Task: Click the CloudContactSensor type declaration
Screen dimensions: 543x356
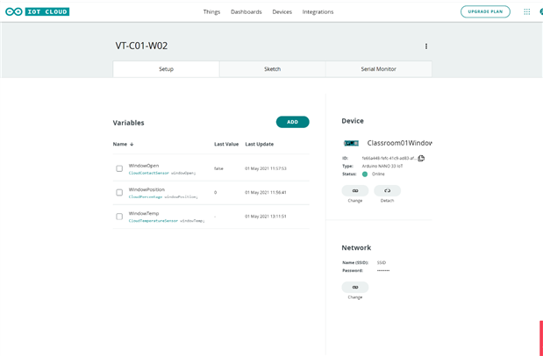Action: (149, 173)
